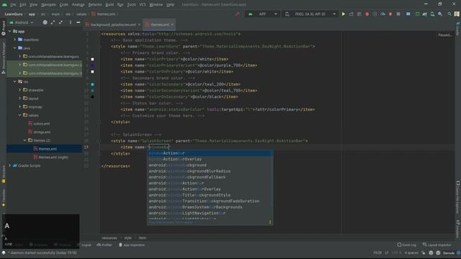The image size is (461, 259).
Task: Open the APP run configuration dropdown
Action: (263, 14)
